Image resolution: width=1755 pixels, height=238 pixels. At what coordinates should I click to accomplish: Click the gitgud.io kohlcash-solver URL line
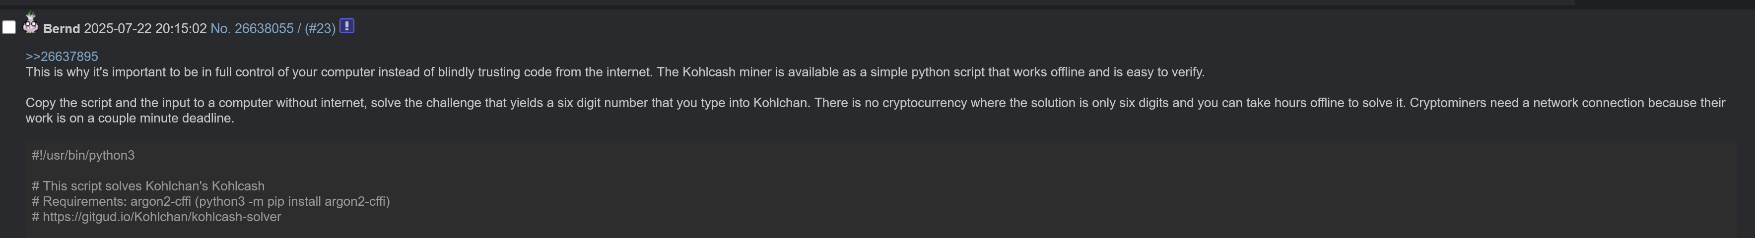156,217
